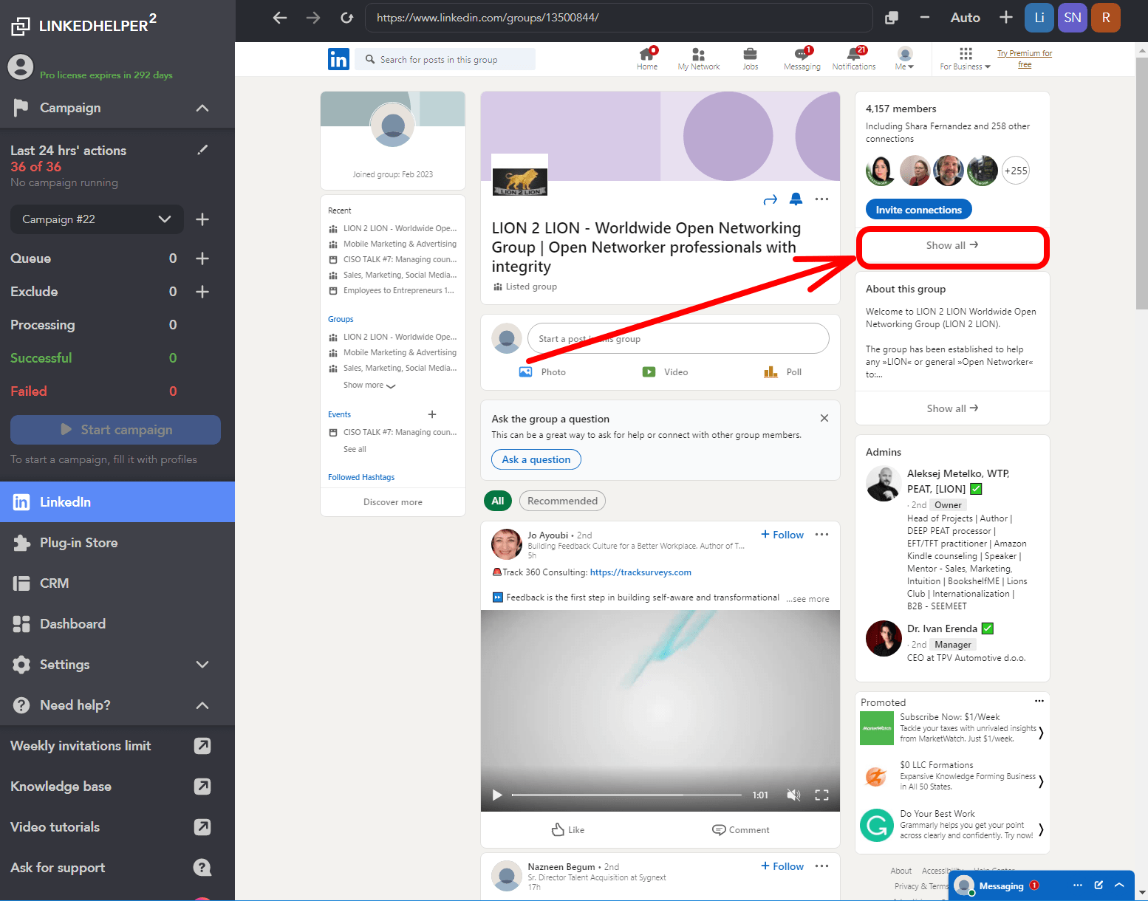
Task: Click the My Network icon
Action: coord(698,58)
